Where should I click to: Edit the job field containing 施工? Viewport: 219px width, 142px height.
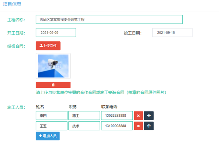click(84, 116)
